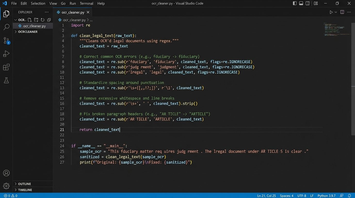Expand the TIMELINE section

pyautogui.click(x=25, y=190)
